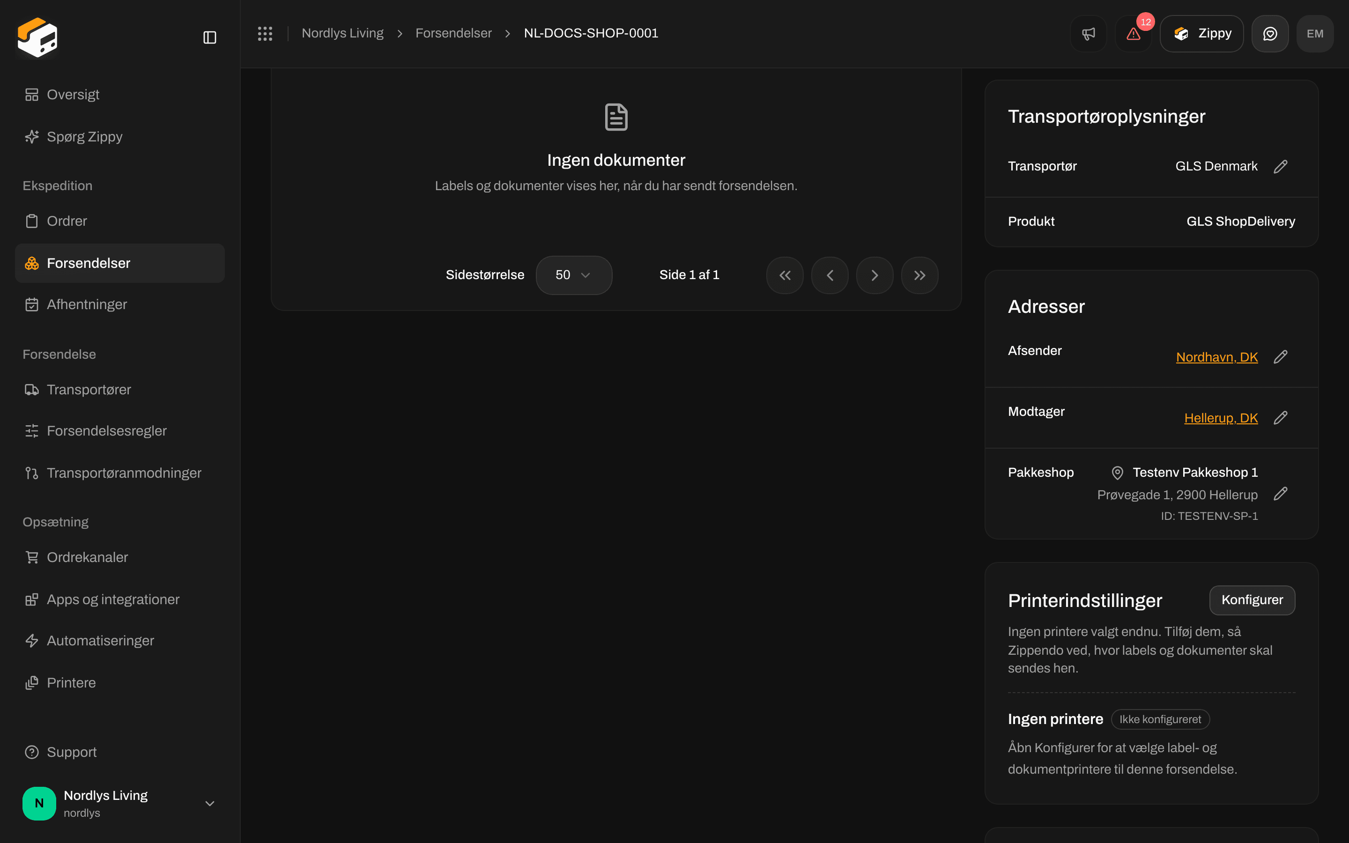Viewport: 1349px width, 843px height.
Task: Expand the Nordlys Living account switcher
Action: click(x=119, y=803)
